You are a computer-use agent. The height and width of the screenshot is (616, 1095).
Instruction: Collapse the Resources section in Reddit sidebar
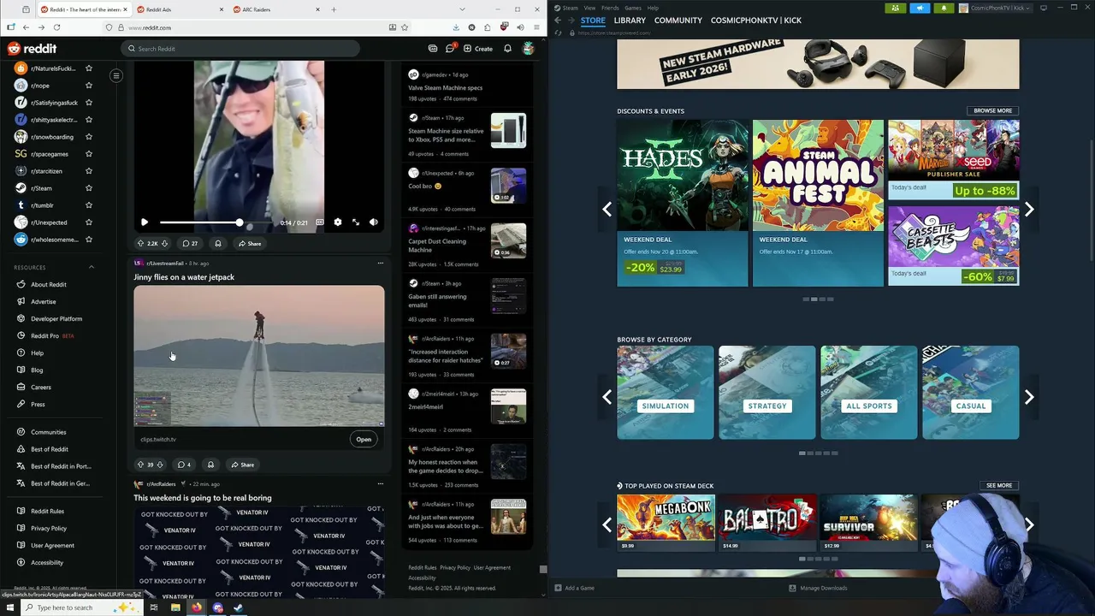tap(92, 267)
